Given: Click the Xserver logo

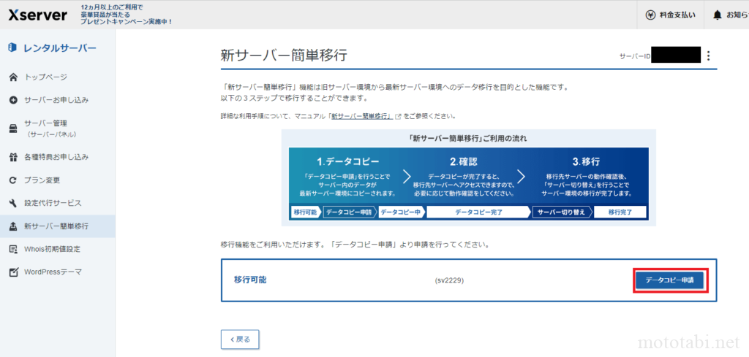Looking at the screenshot, I should coord(37,15).
